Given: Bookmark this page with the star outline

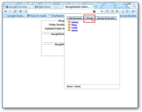Looking at the screenshot, I should [x=26, y=11].
